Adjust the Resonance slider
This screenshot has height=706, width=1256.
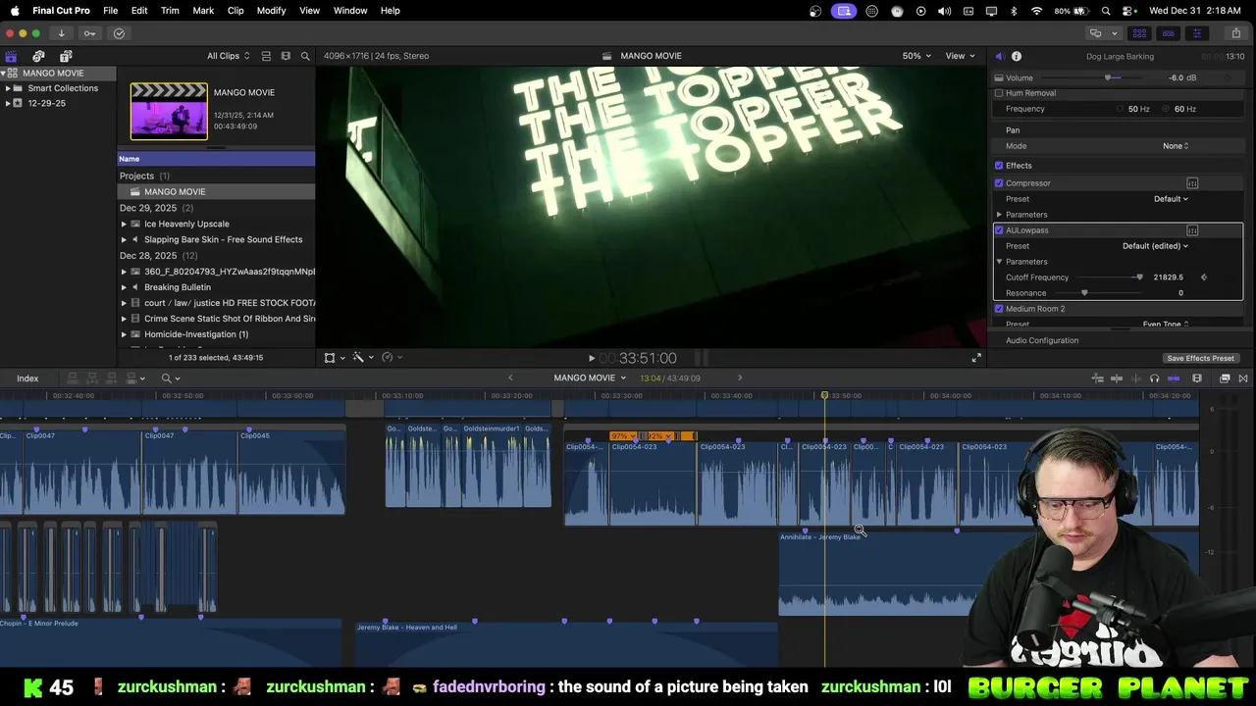(x=1084, y=293)
